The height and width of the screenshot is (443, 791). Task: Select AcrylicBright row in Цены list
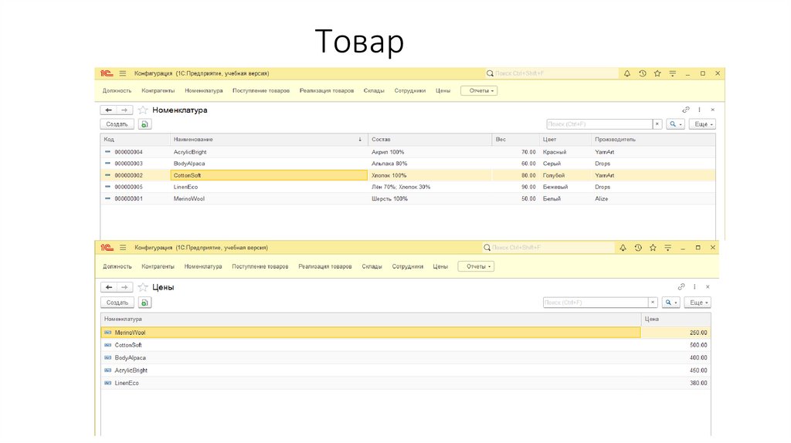click(406, 370)
